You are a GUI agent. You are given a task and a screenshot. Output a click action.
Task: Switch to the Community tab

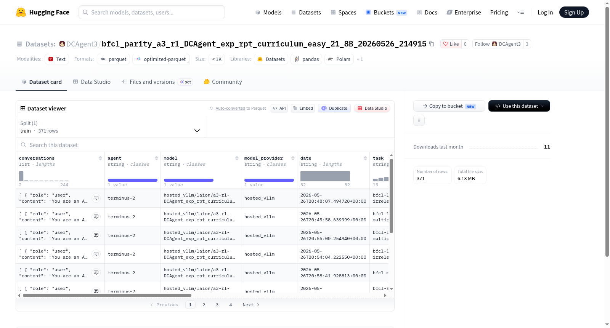click(x=223, y=82)
